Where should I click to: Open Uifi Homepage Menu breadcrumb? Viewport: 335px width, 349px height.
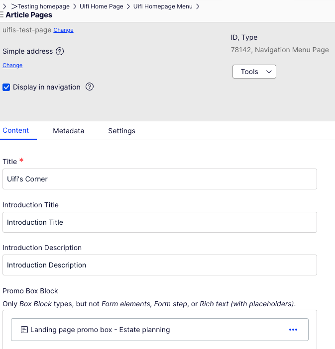click(x=163, y=6)
